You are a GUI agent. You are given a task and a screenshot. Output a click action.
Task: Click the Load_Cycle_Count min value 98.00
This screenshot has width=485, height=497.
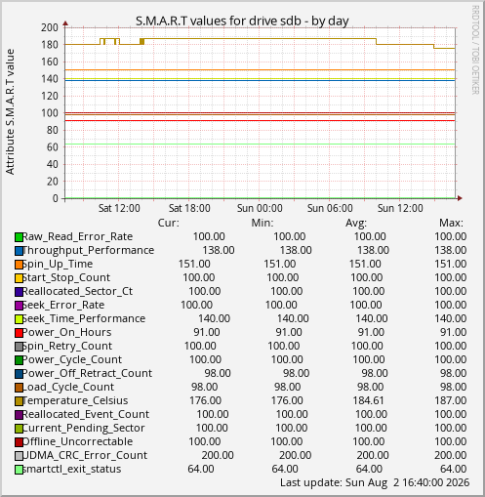point(288,387)
